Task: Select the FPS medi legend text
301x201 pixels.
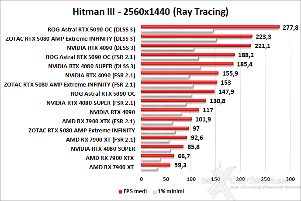Action: click(x=135, y=191)
